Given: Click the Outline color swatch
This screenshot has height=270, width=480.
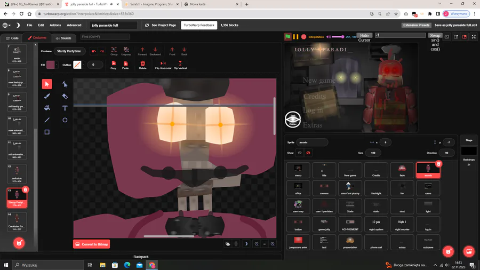Looking at the screenshot, I should point(77,65).
